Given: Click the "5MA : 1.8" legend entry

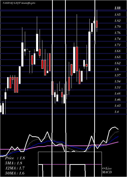Looking at the screenshot, I should coord(13,163).
